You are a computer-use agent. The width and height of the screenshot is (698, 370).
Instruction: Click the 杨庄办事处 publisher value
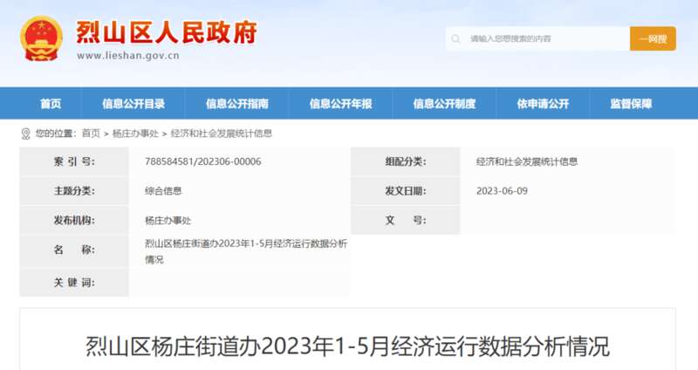(x=168, y=221)
